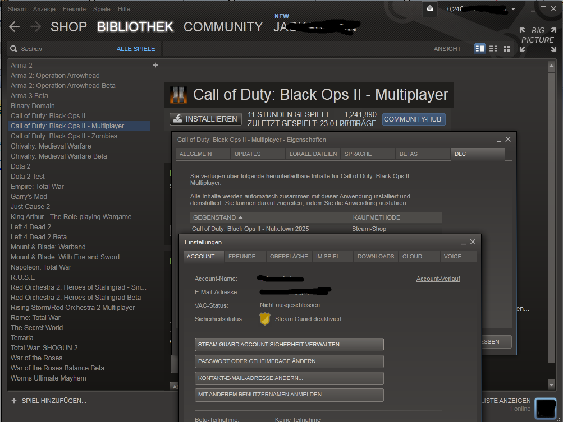The height and width of the screenshot is (422, 563).
Task: Open the SPRACHE tab
Action: (x=368, y=154)
